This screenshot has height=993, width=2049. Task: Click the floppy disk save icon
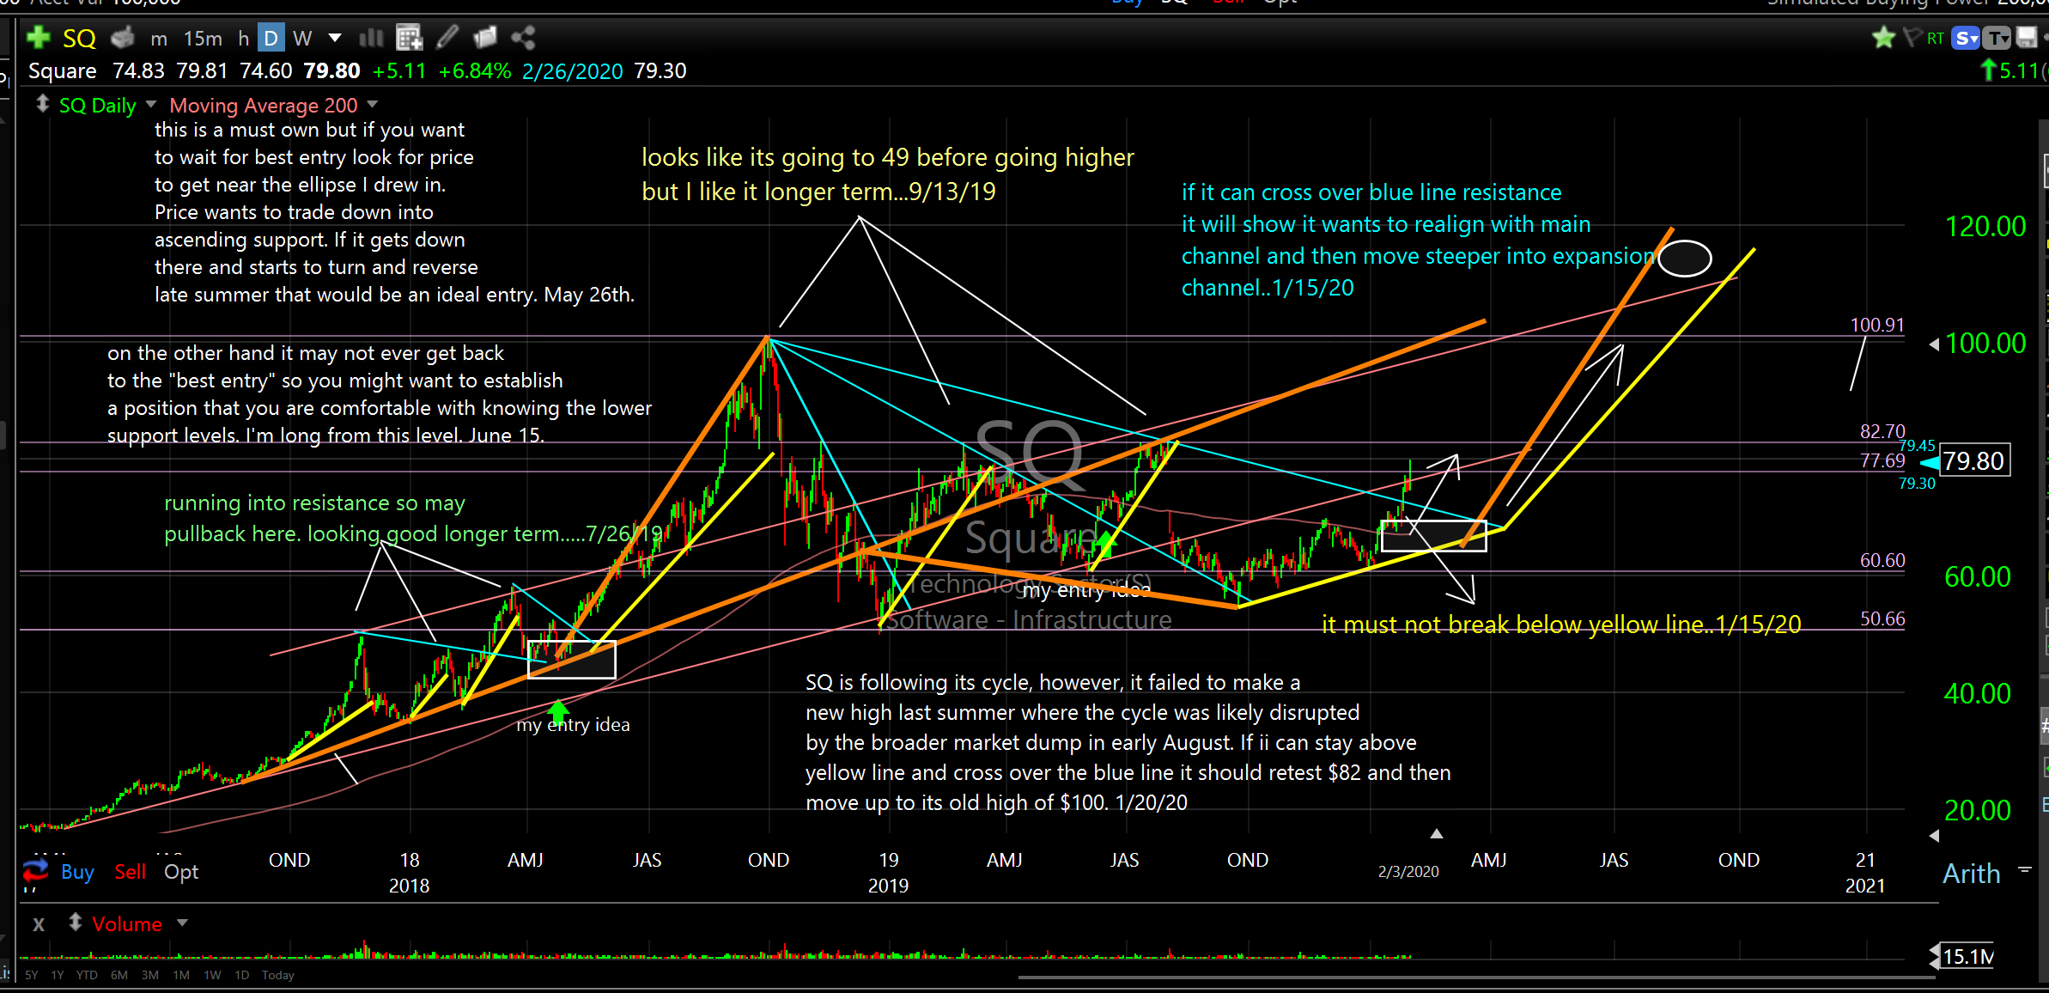(x=2027, y=38)
